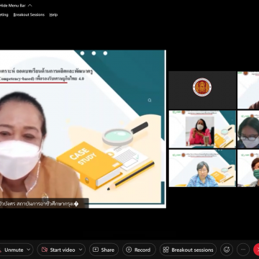Select participant tile wearing glasses and mask
Image resolution: width=259 pixels, height=259 pixels.
coord(248,129)
